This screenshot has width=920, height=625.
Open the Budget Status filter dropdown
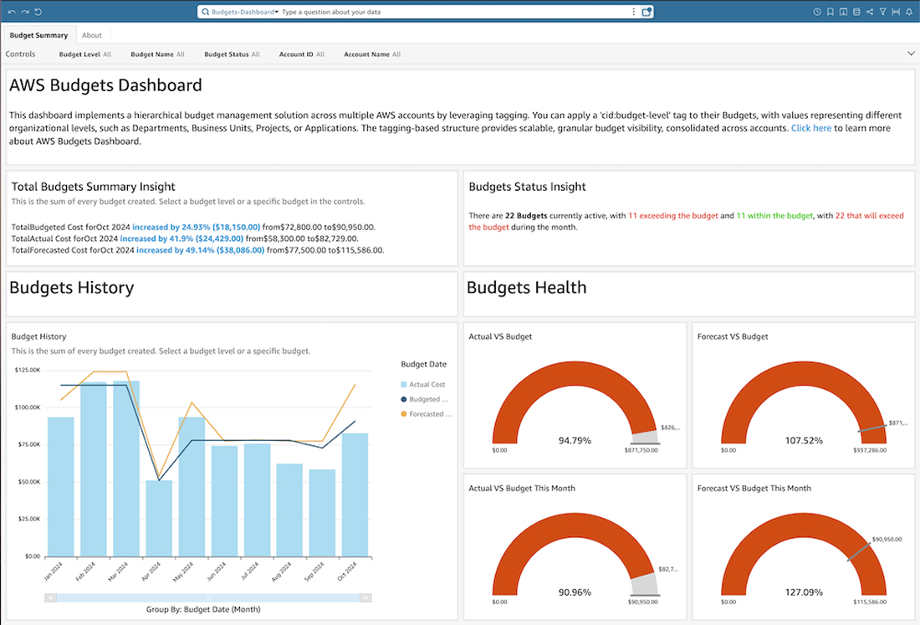tap(230, 54)
